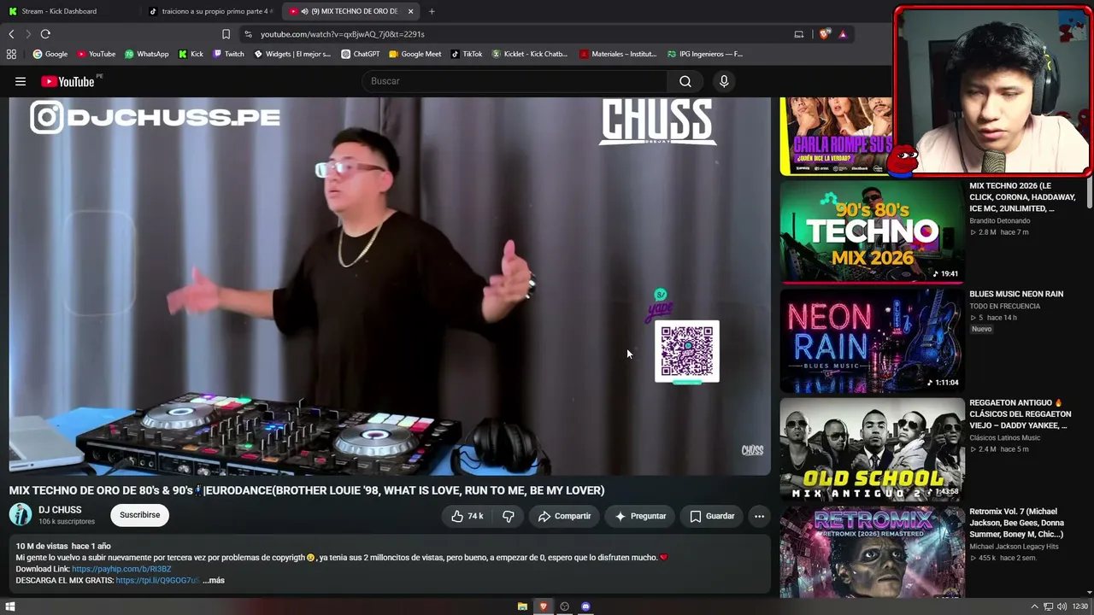Open the TikTok bookmark
Viewport: 1094px width, 615px height.
click(x=467, y=54)
